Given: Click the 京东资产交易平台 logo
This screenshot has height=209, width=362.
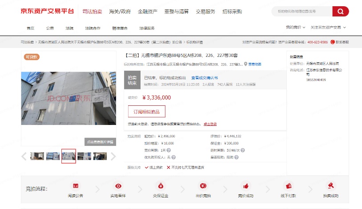Looking at the screenshot, I should [x=47, y=11].
